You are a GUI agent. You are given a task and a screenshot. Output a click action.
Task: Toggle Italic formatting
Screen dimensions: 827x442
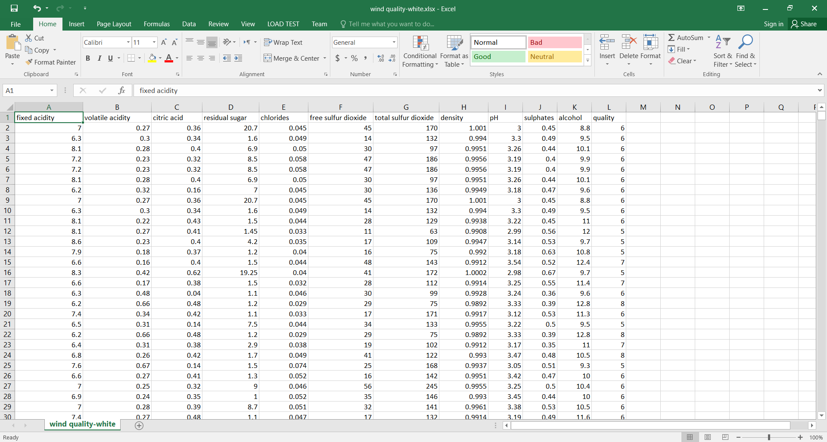(x=99, y=58)
